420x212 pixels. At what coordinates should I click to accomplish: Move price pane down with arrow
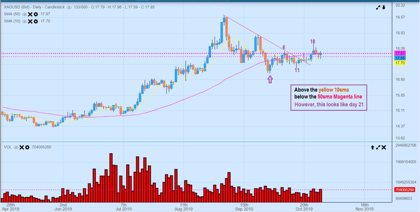pyautogui.click(x=384, y=8)
